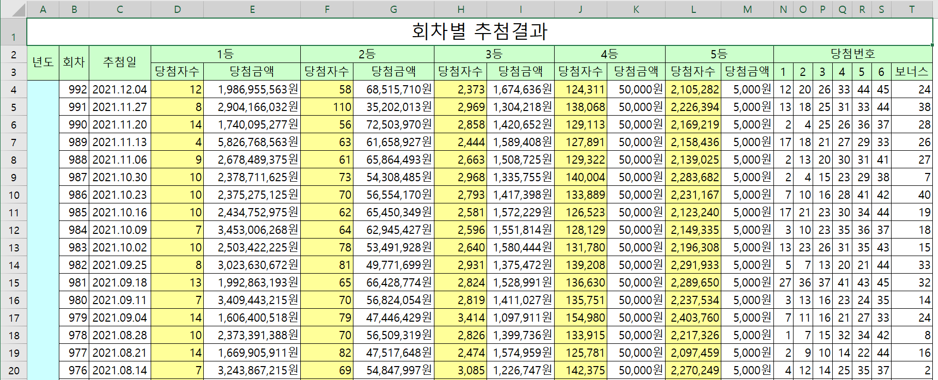This screenshot has width=938, height=380.
Task: Select the 5등 winner count cell 2,403,760
Action: click(x=693, y=318)
